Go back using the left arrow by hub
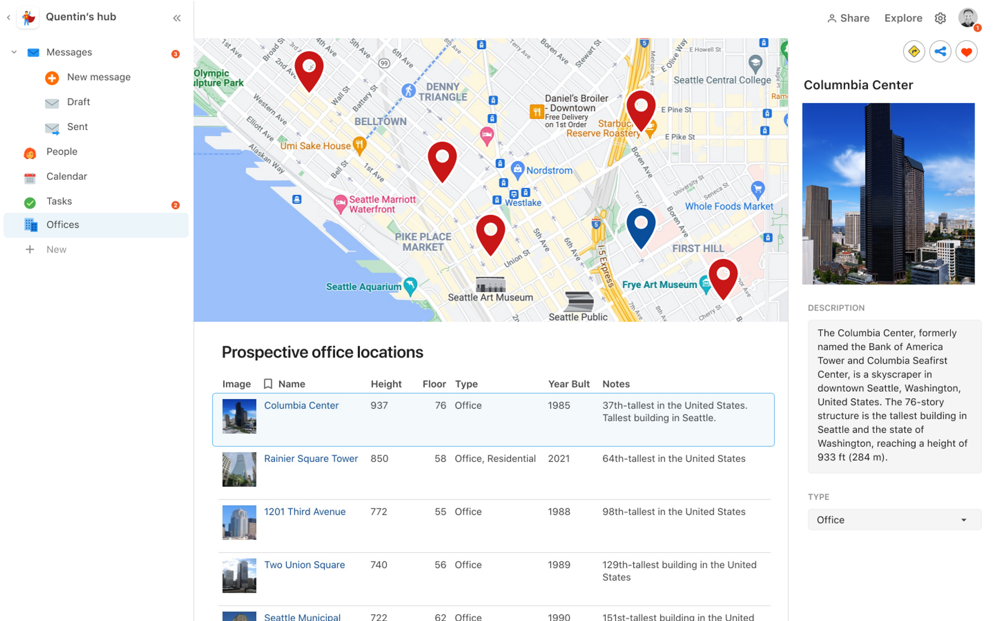 tap(8, 17)
